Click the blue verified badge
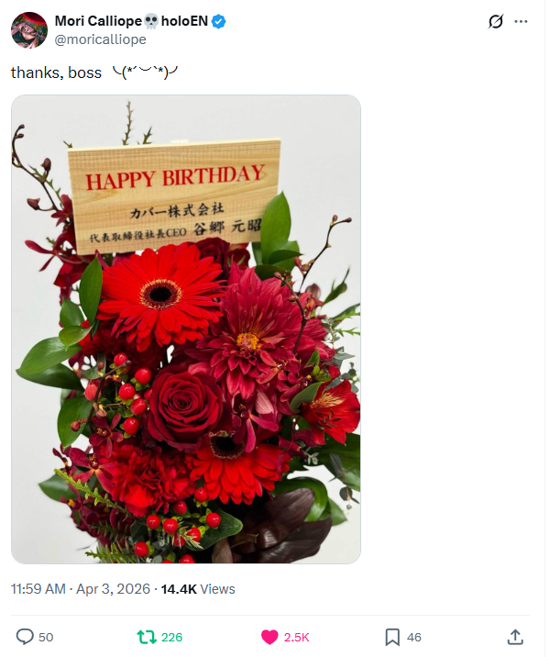 pos(218,21)
